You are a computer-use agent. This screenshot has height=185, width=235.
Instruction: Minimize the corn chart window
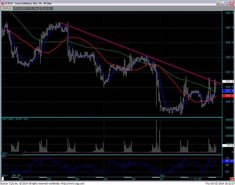pyautogui.click(x=223, y=3)
